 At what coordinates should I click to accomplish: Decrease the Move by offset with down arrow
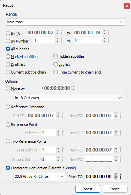(73, 89)
